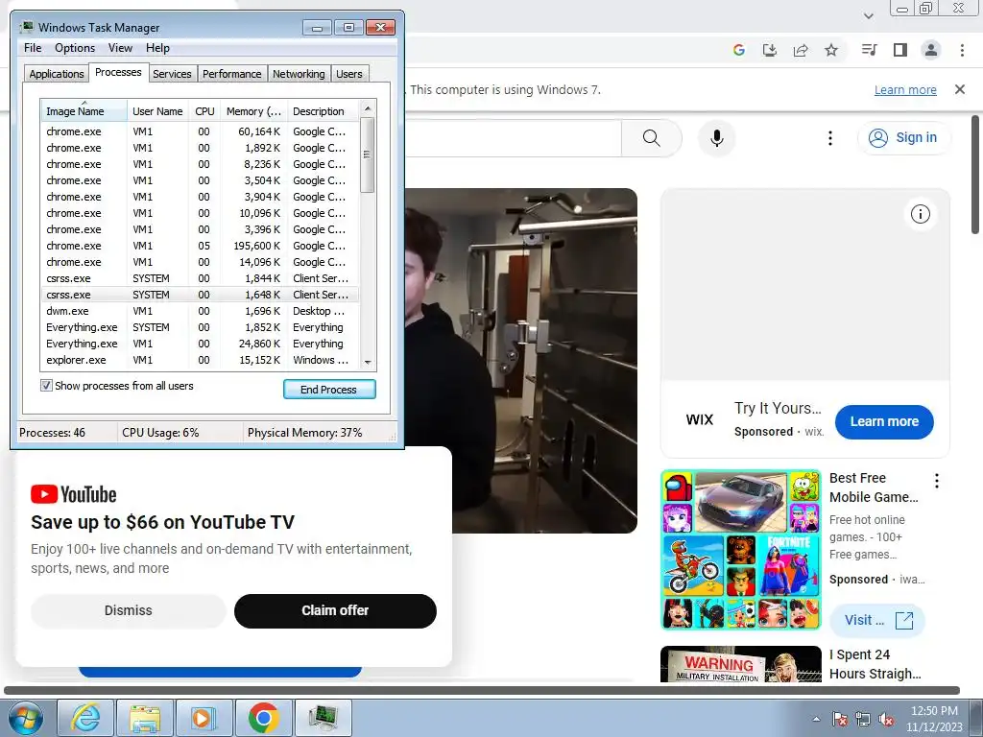The image size is (983, 737).
Task: Dismiss the Windows 7 notification bar
Action: [960, 89]
